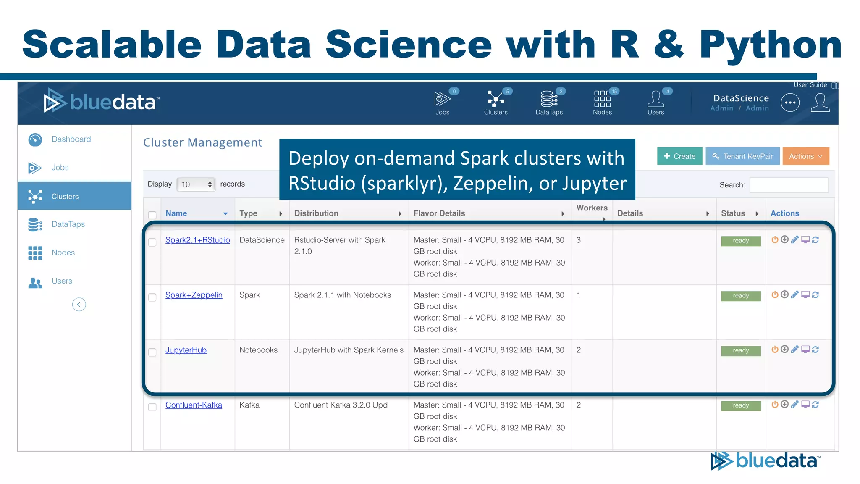
Task: Open the Actions dropdown button
Action: [x=805, y=156]
